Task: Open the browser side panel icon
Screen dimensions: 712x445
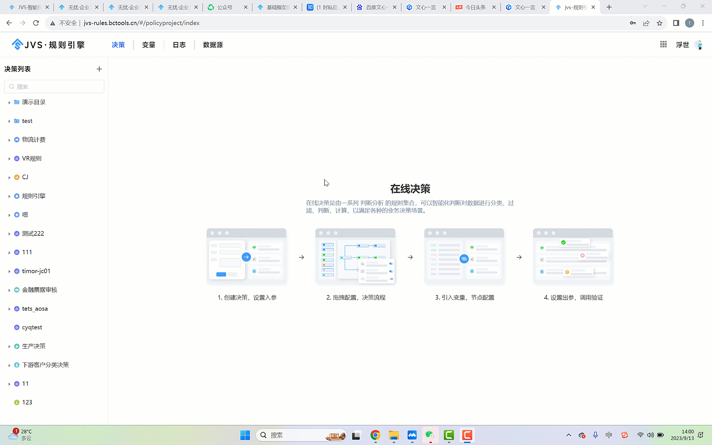Action: [x=676, y=23]
